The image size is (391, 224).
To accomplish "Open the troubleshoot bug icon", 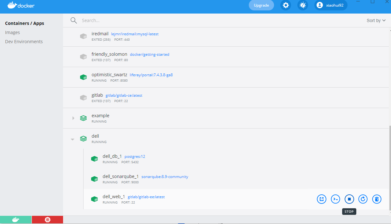I will click(x=303, y=5).
